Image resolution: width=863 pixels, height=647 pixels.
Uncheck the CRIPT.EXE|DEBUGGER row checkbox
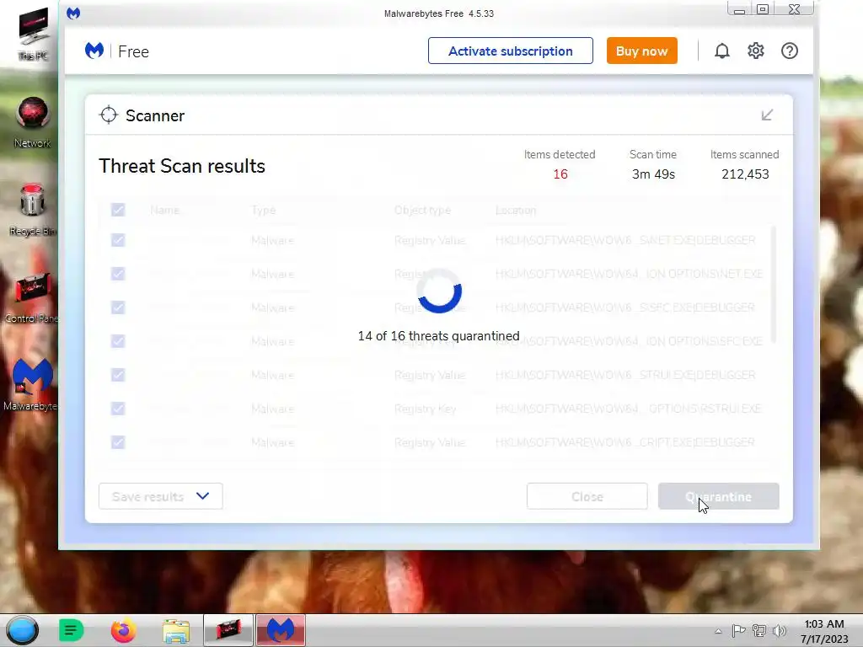click(x=118, y=441)
